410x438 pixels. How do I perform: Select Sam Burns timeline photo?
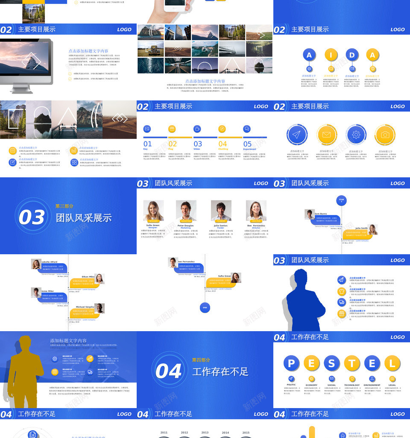[x=310, y=214]
